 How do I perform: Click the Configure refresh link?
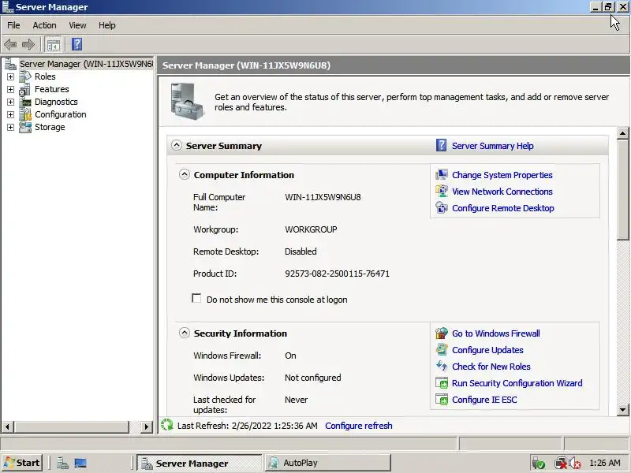[359, 426]
